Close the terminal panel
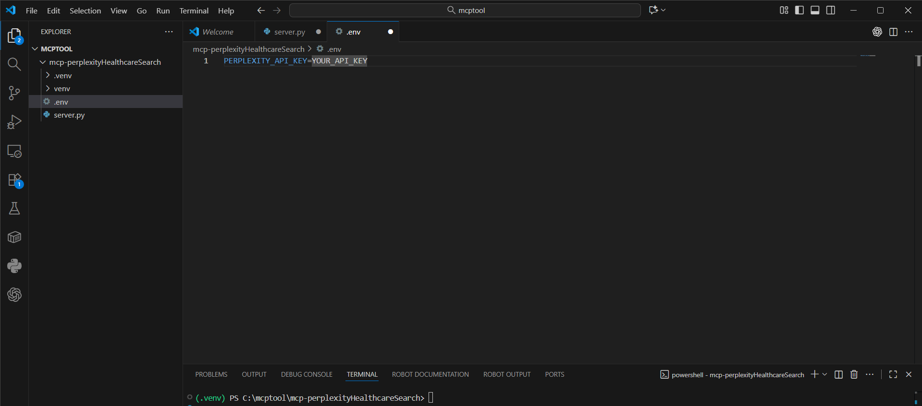This screenshot has width=922, height=406. click(909, 374)
